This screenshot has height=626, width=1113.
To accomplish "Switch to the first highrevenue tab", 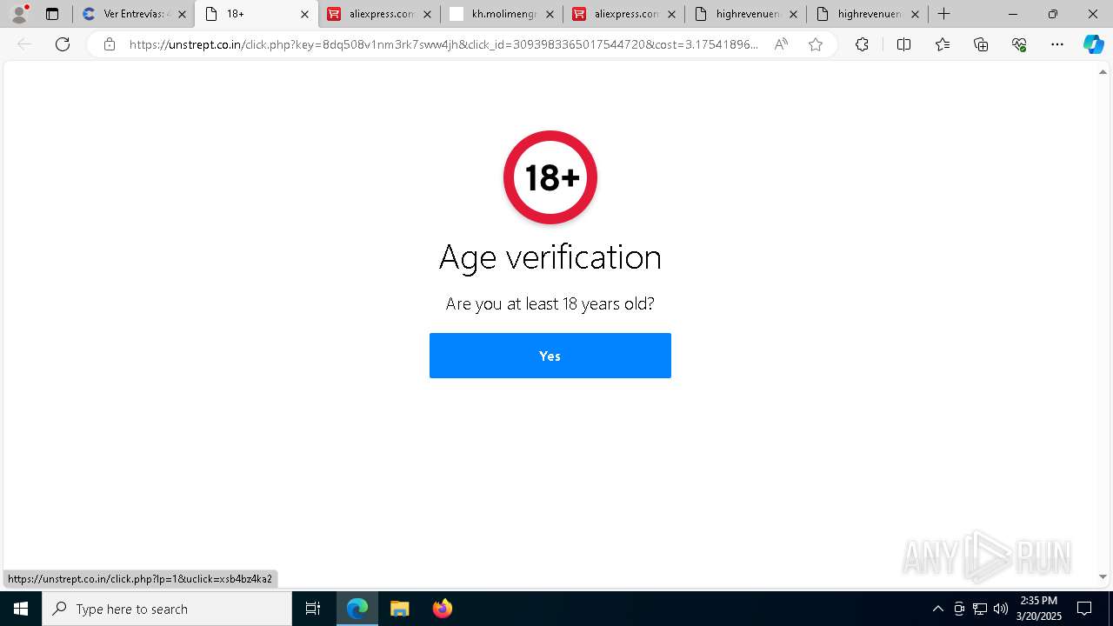I will click(746, 14).
